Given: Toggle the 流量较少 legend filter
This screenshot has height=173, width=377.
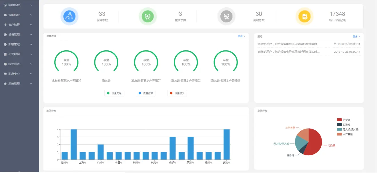Looking at the screenshot, I should (x=177, y=93).
